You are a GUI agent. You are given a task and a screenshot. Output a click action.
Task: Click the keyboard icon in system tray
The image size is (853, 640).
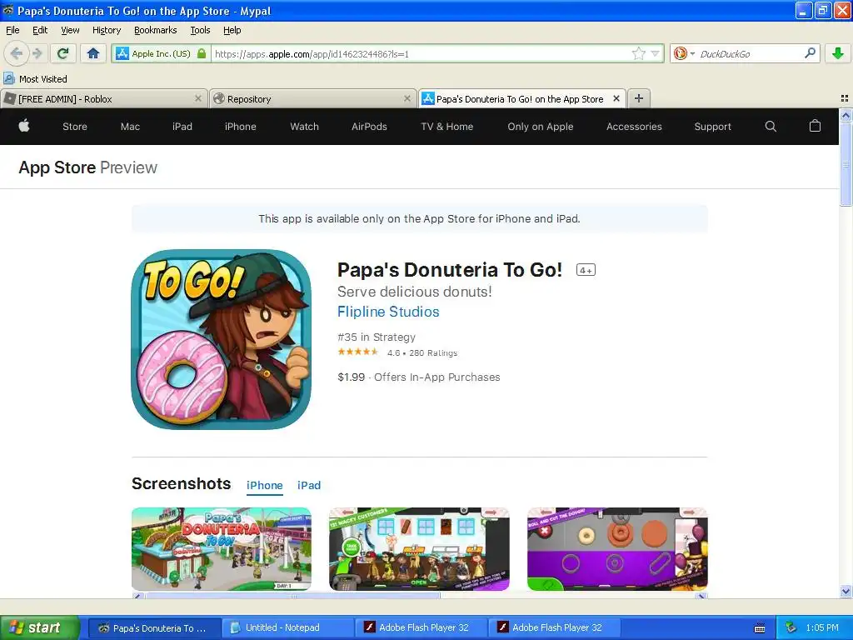point(760,628)
